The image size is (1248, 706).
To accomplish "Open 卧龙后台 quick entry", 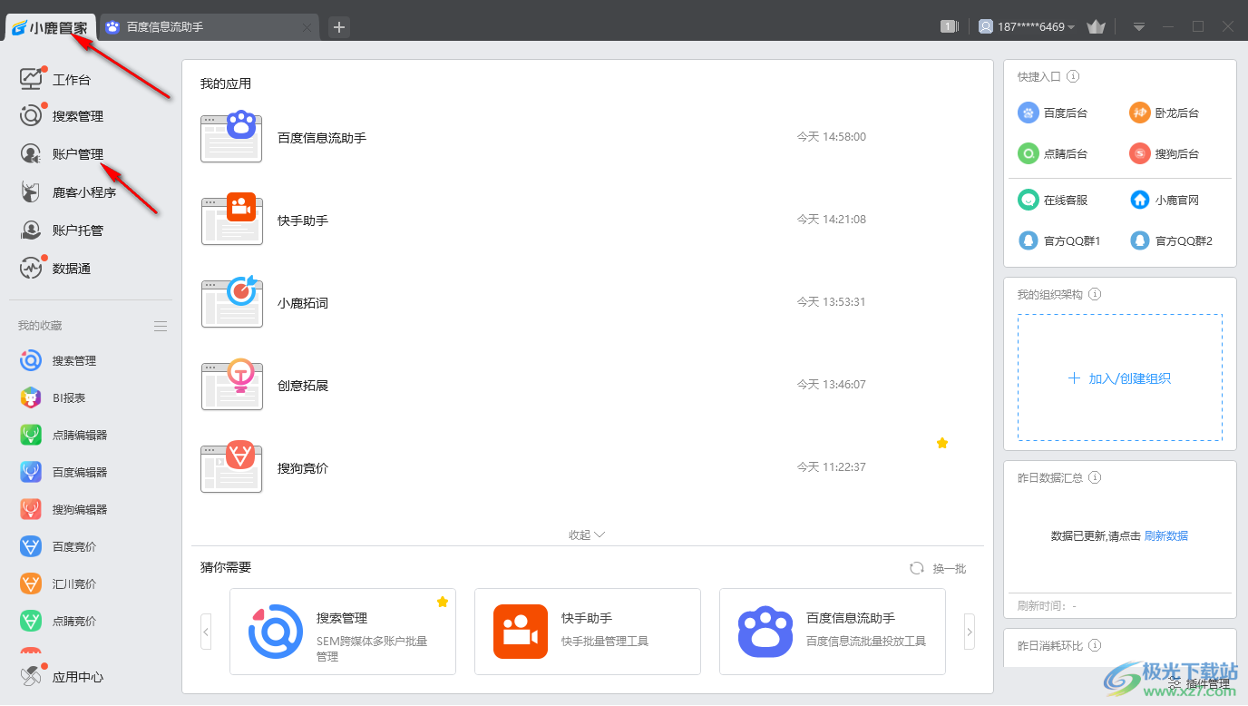I will tap(1165, 113).
